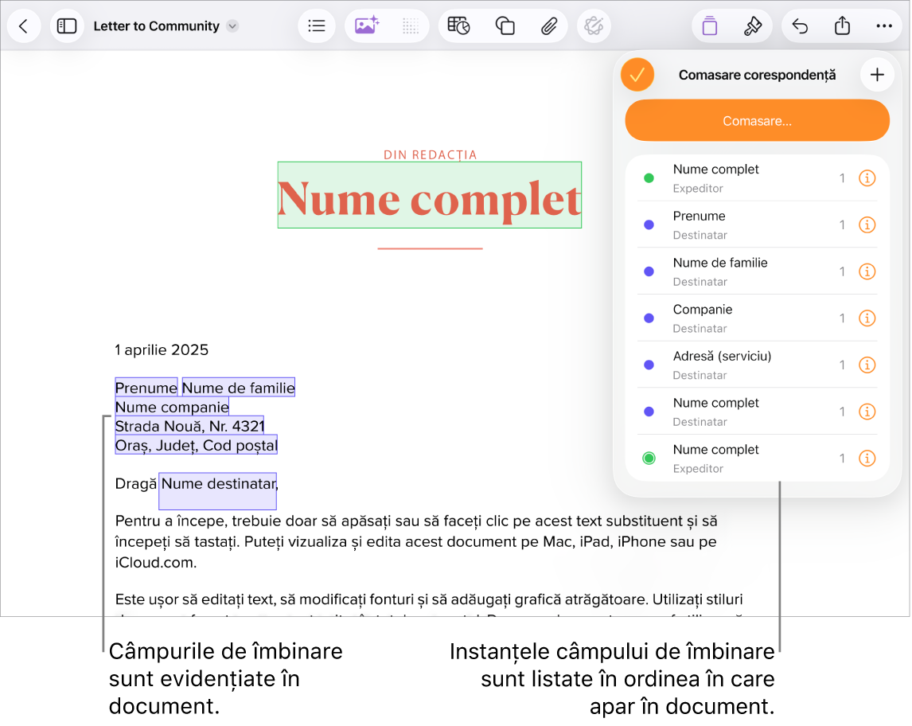Screen dimensions: 912x726
Task: Select Strada Nouă, Nr. 4321 field
Action: tap(189, 426)
